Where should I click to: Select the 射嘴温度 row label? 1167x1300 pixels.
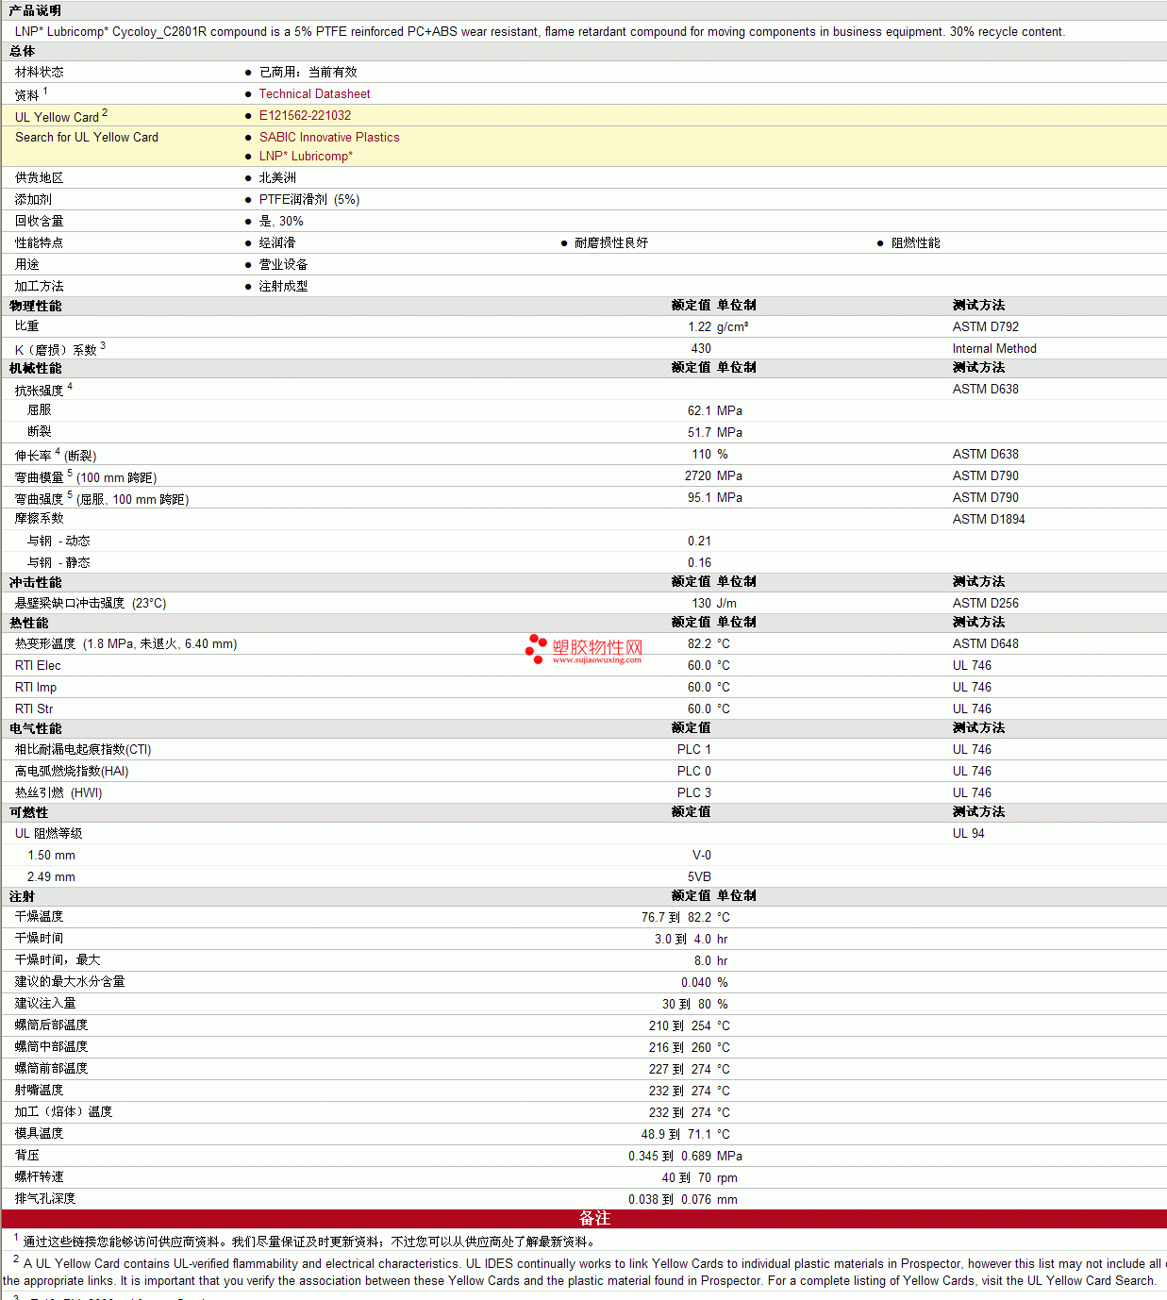click(x=40, y=1091)
